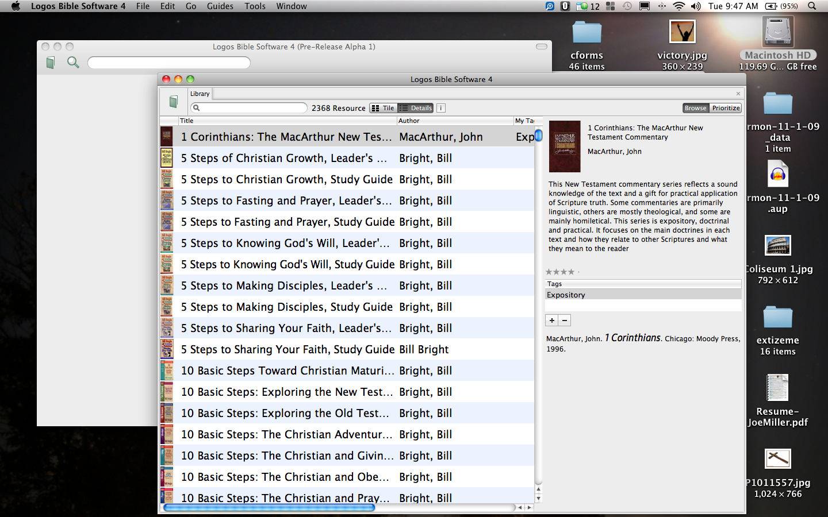The width and height of the screenshot is (828, 517).
Task: Click the Wi-Fi status icon
Action: click(x=678, y=6)
